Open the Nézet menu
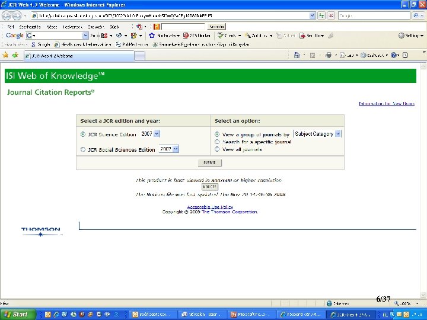This screenshot has height=320, width=427. (x=52, y=27)
